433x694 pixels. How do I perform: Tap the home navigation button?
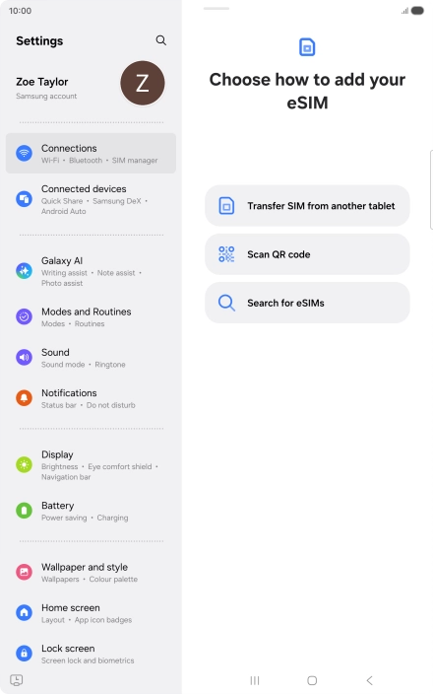pos(312,680)
